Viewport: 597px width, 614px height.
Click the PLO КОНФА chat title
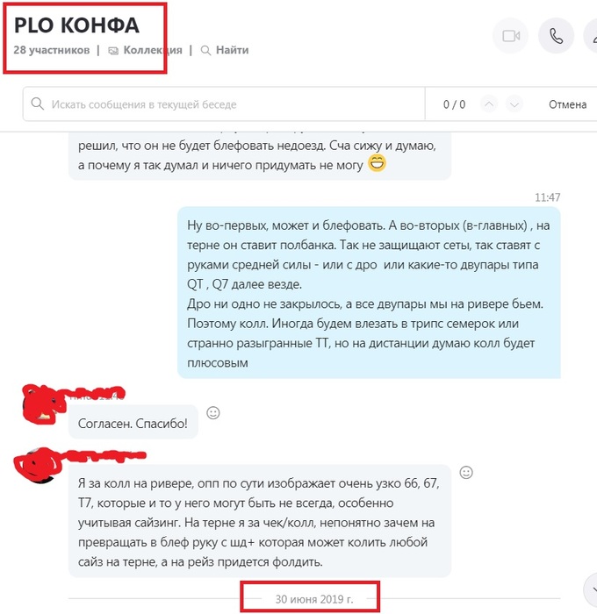tap(76, 25)
